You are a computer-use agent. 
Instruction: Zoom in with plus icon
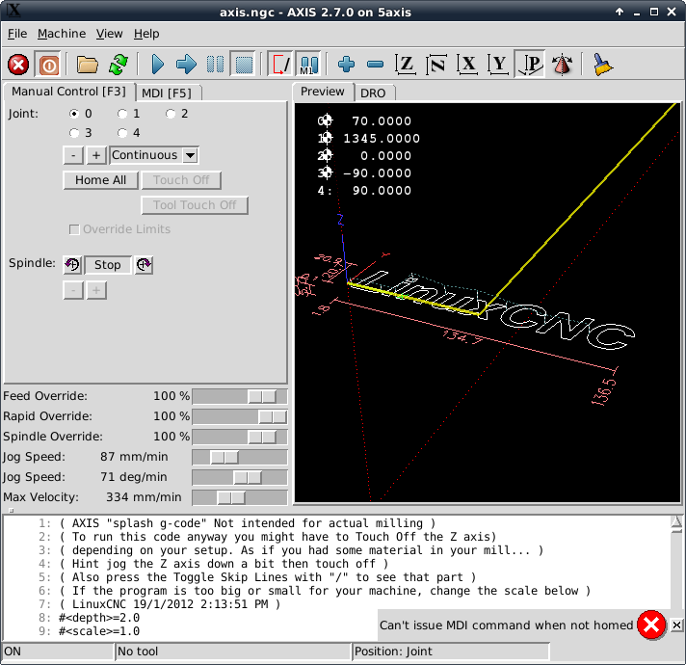[347, 65]
